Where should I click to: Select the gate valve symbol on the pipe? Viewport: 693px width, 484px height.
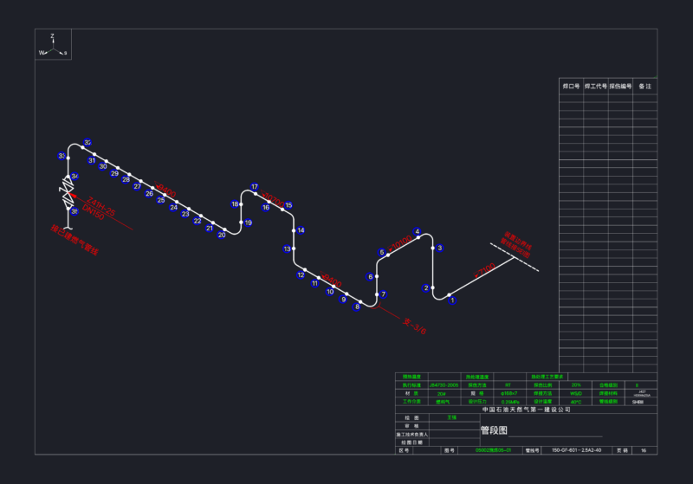[68, 192]
